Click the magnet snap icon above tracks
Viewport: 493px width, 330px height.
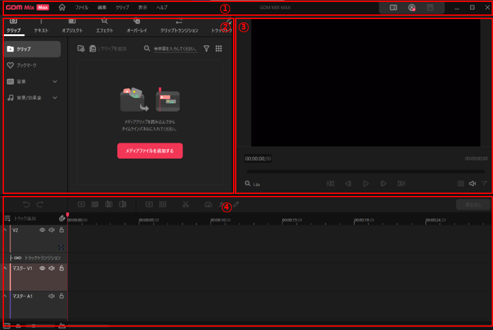(x=62, y=218)
